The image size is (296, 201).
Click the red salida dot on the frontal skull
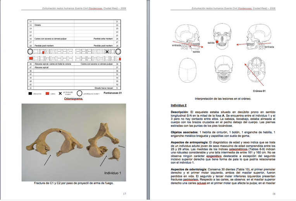(x=217, y=42)
